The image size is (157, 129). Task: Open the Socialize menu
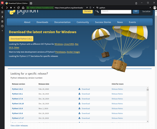(x=146, y=11)
